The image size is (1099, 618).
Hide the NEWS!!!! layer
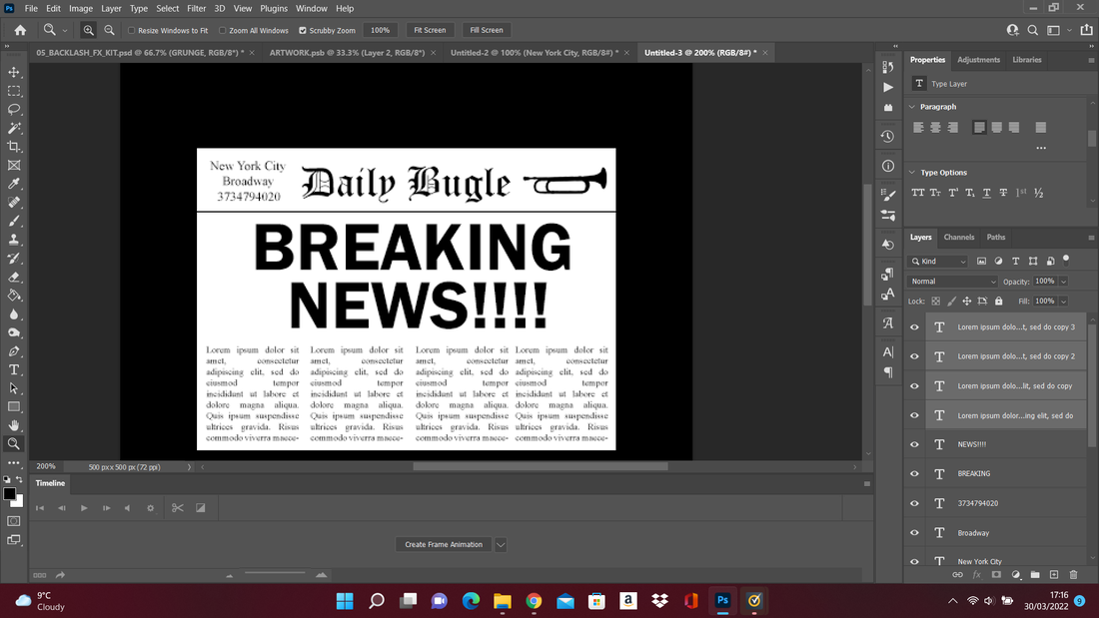[x=914, y=444]
